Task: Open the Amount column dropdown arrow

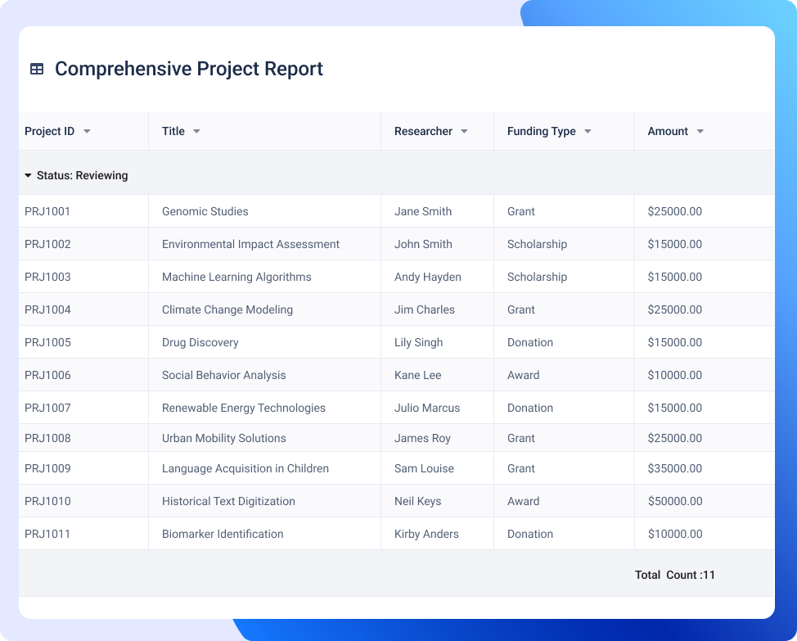Action: pyautogui.click(x=700, y=132)
